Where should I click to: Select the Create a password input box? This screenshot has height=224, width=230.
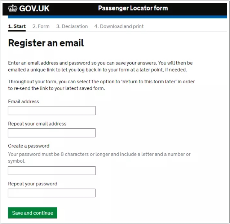pos(52,171)
